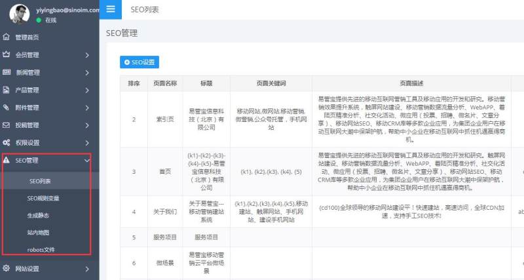
Task: Select the 索引页 page name cell
Action: tap(165, 119)
